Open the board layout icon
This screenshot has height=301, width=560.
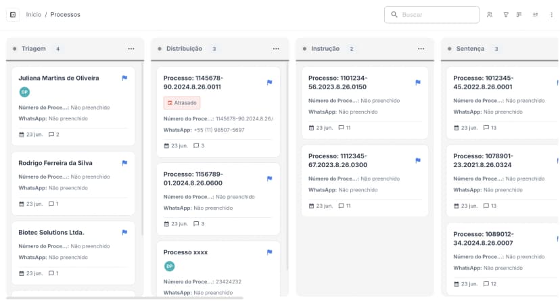(x=519, y=15)
